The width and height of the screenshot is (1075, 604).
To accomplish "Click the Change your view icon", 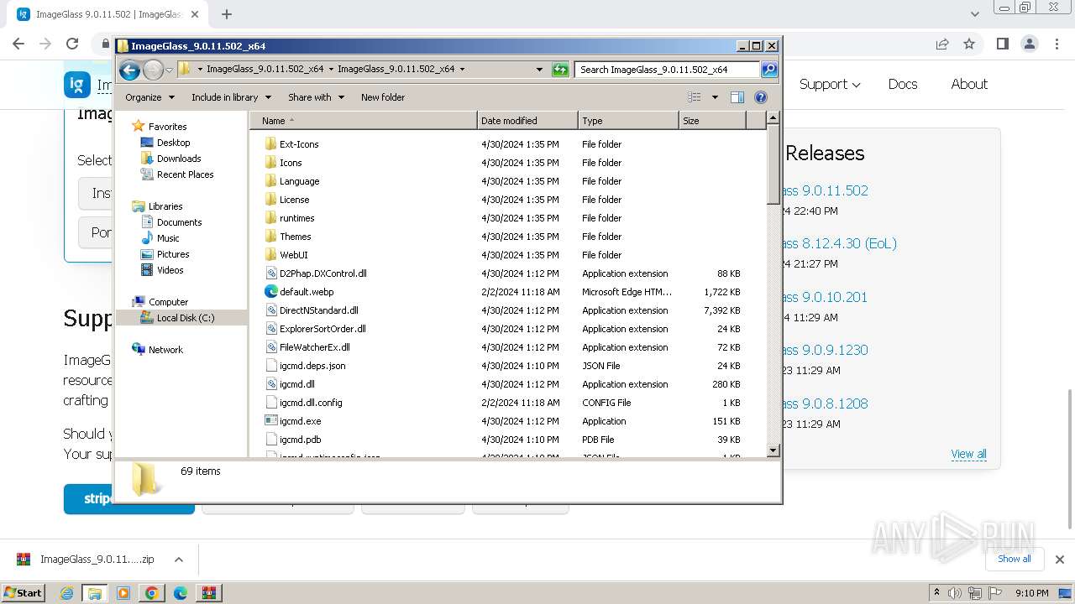I will coord(695,97).
